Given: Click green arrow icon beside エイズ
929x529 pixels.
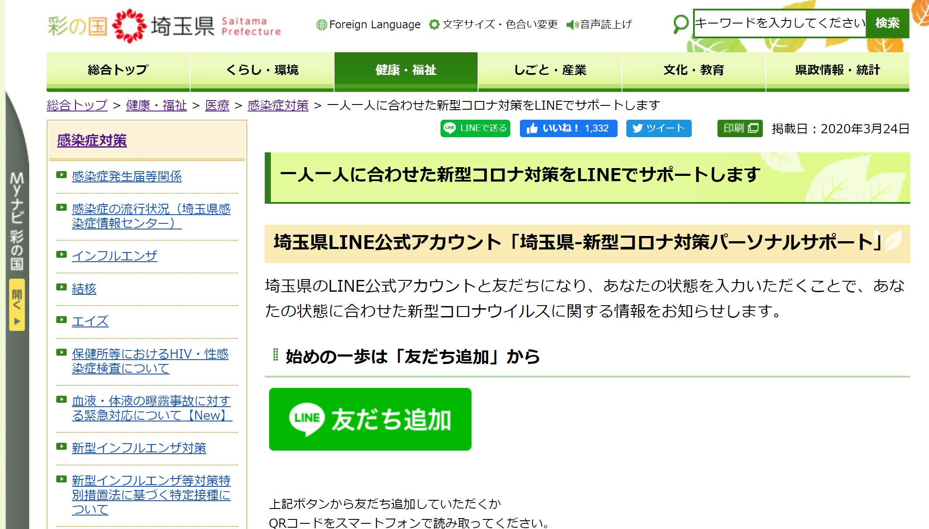Looking at the screenshot, I should (61, 320).
